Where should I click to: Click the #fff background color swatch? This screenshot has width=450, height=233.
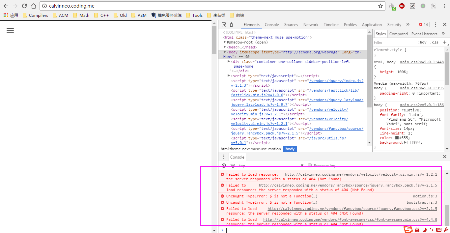tap(409, 142)
